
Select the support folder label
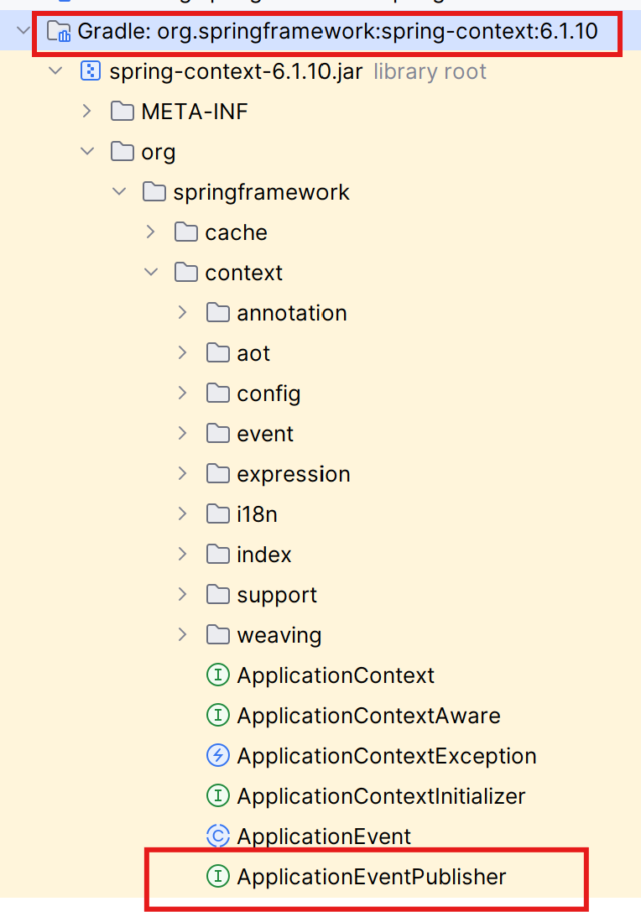coord(277,595)
